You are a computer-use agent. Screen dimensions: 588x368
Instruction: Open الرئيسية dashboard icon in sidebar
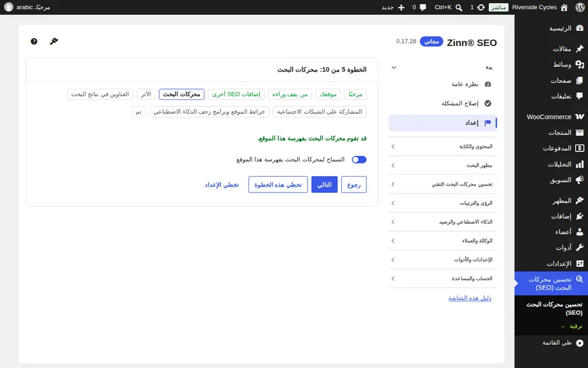(x=580, y=28)
